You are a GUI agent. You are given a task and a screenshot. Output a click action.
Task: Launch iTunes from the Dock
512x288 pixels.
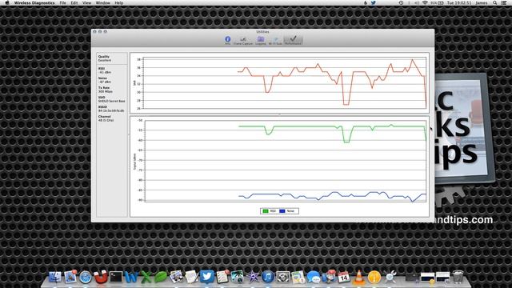point(268,277)
